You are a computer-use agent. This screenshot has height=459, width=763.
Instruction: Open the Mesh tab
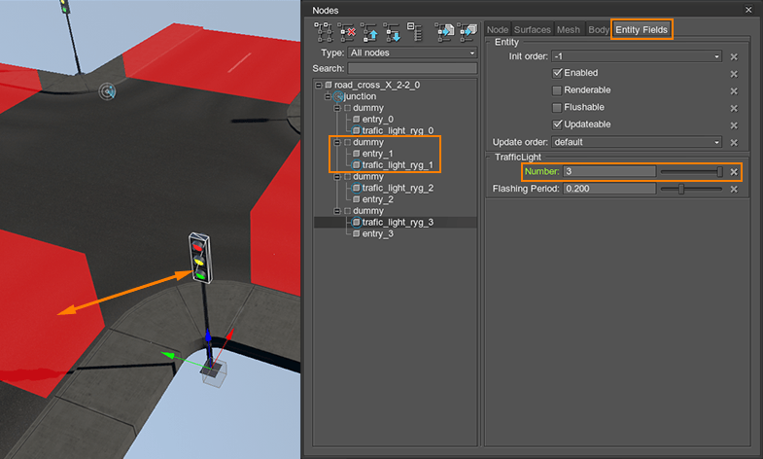(x=568, y=30)
